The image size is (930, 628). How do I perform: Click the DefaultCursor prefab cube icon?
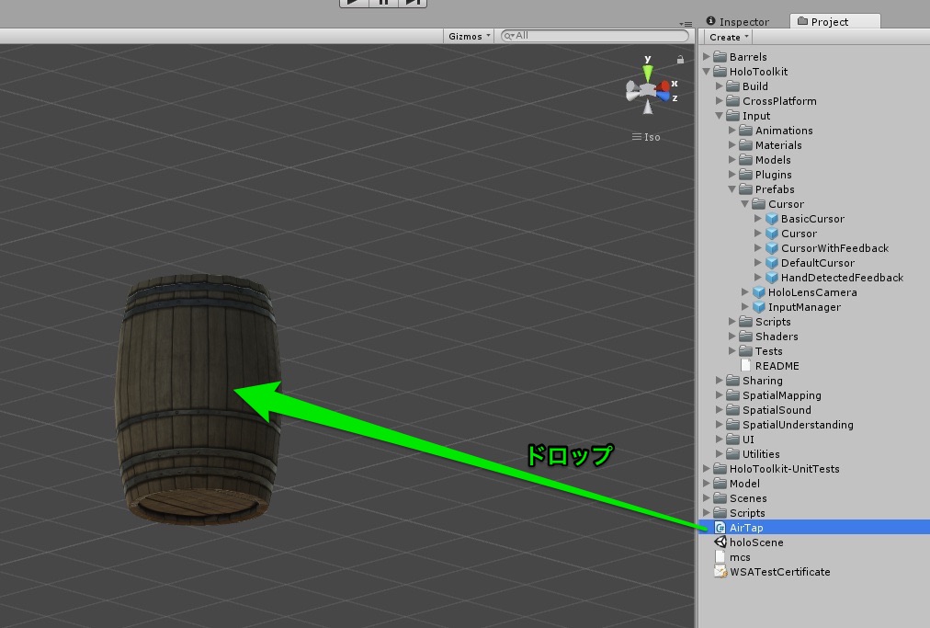click(772, 263)
